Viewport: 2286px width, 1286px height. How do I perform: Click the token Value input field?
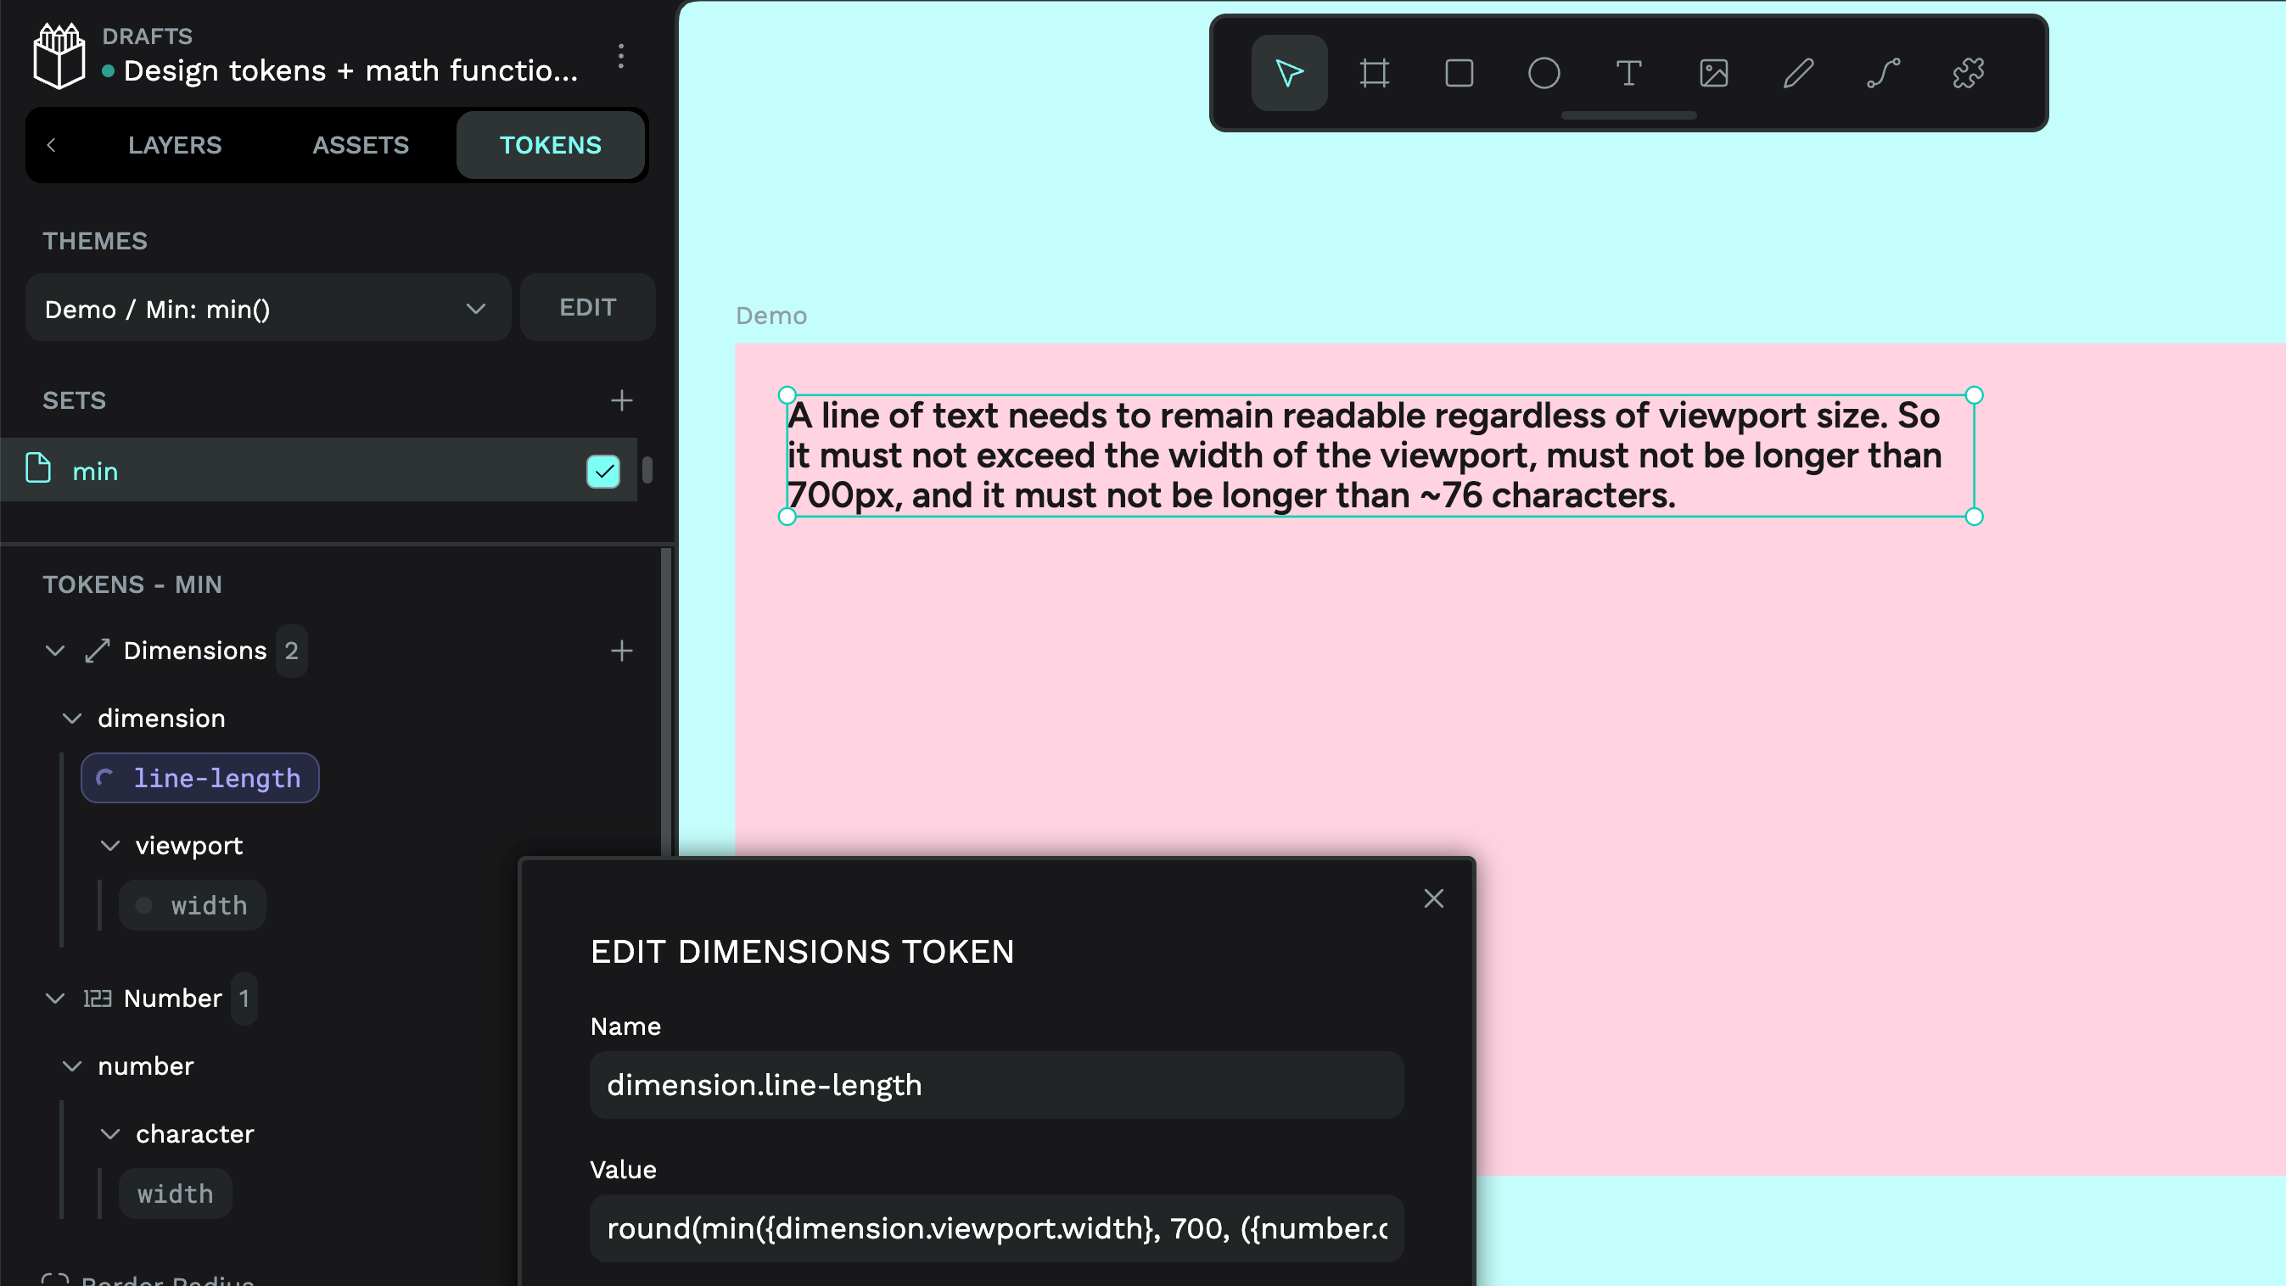click(995, 1228)
